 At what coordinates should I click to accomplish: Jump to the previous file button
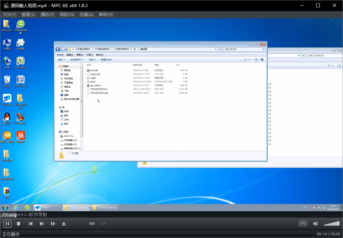pyautogui.click(x=31, y=224)
